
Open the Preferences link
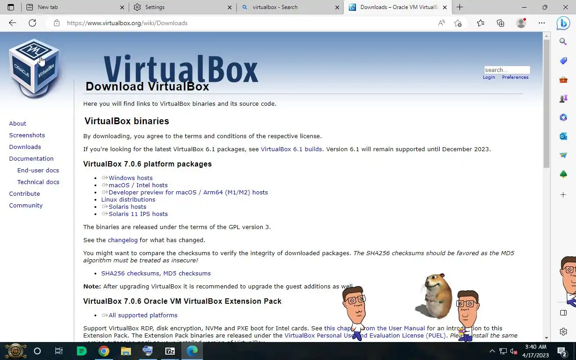[x=515, y=77]
